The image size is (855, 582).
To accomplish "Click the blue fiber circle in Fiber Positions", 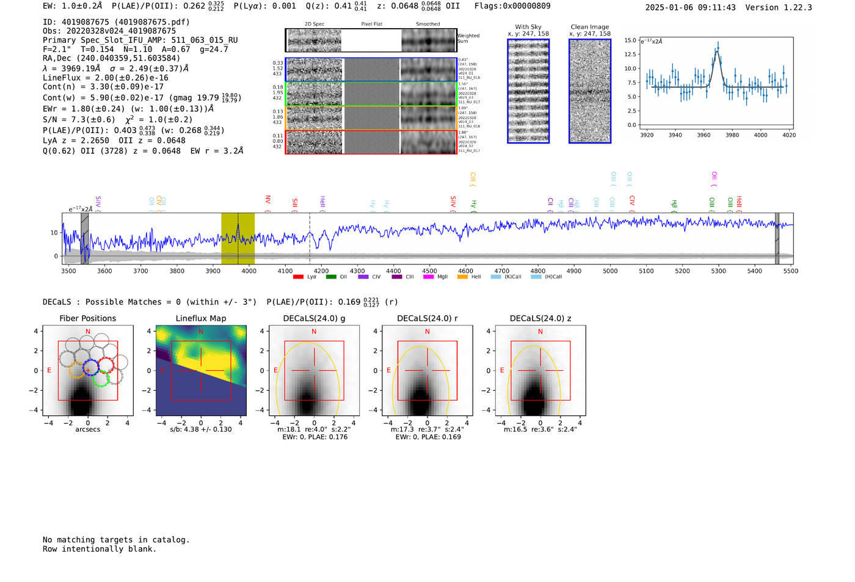I will 90,368.
